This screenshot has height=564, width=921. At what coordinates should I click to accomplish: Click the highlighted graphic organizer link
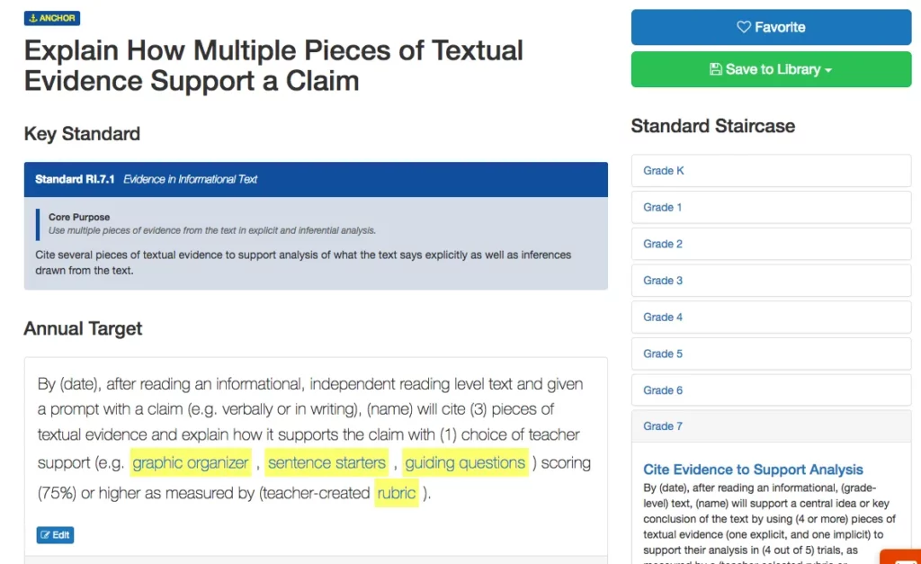pos(190,463)
